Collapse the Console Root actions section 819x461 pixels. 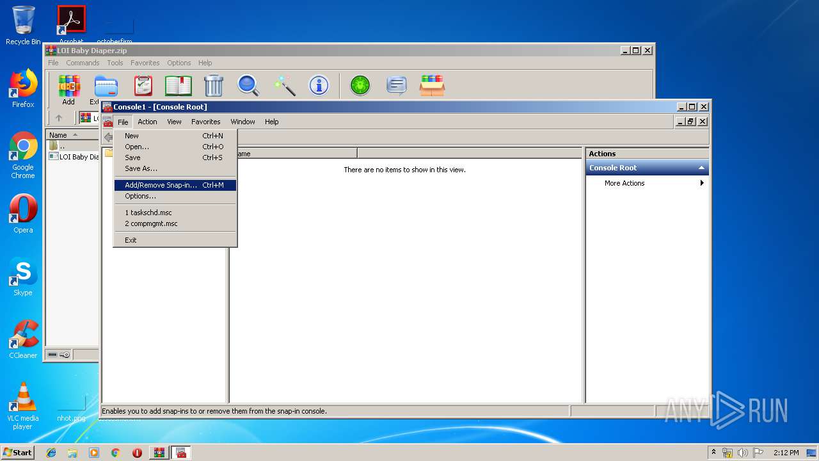[x=701, y=168]
